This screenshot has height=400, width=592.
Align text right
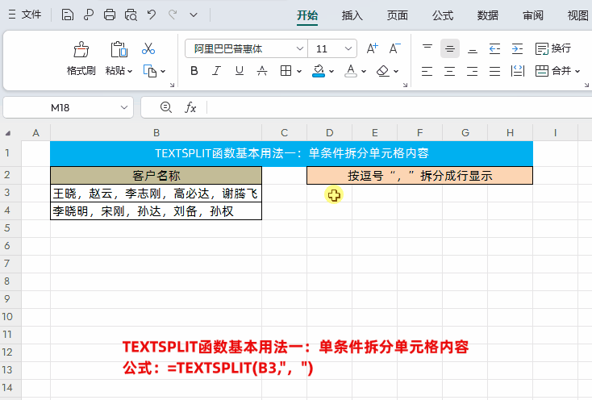473,71
